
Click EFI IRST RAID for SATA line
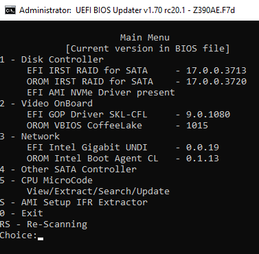coord(137,71)
